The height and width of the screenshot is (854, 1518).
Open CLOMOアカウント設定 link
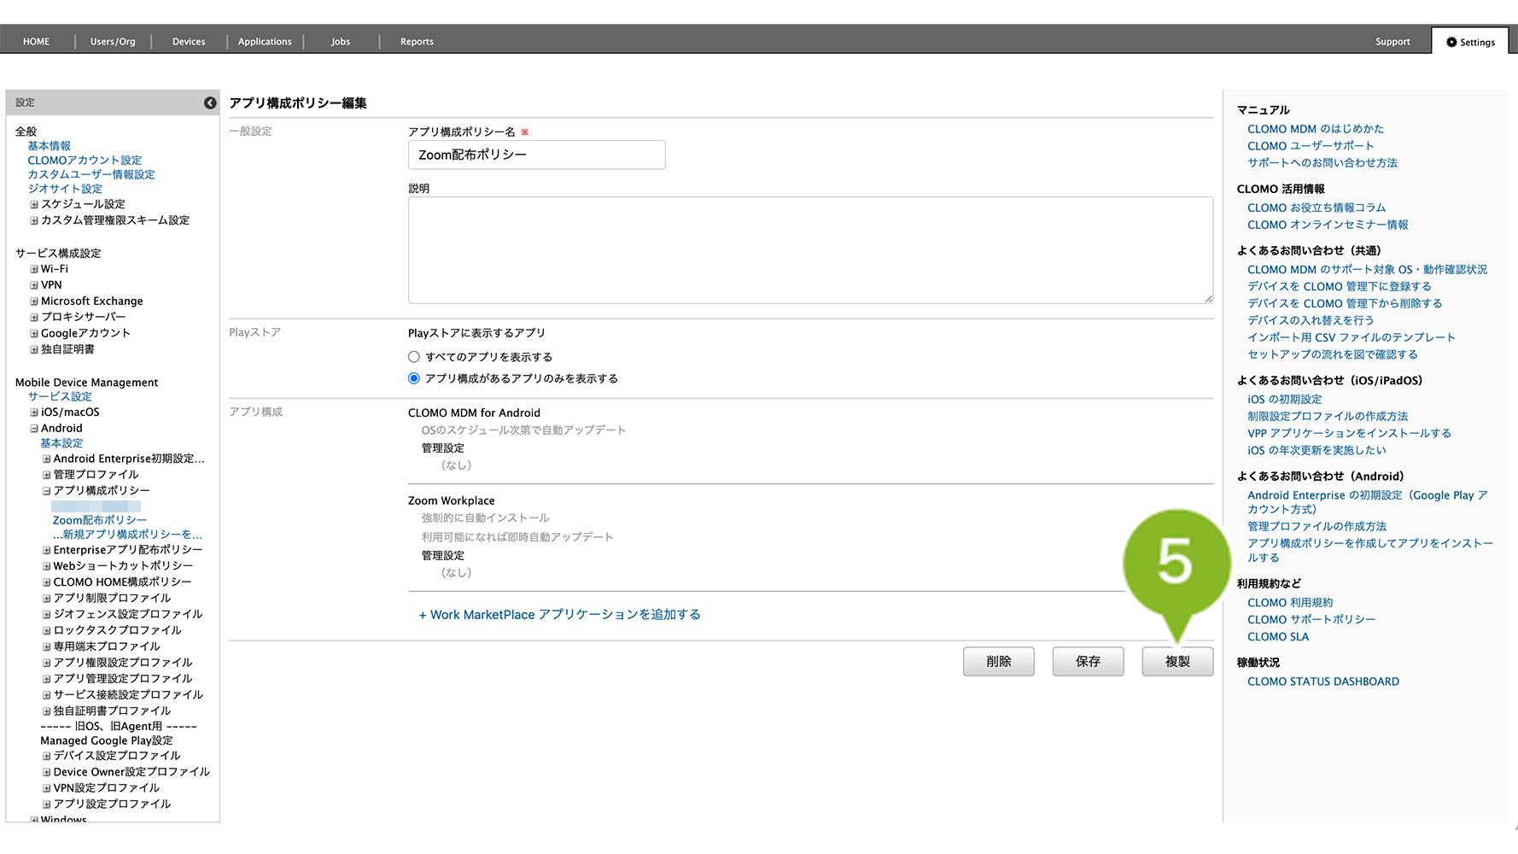pyautogui.click(x=85, y=161)
